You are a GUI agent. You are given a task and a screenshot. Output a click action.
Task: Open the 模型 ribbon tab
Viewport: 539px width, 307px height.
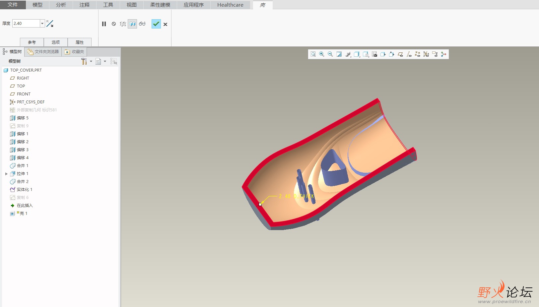(37, 5)
